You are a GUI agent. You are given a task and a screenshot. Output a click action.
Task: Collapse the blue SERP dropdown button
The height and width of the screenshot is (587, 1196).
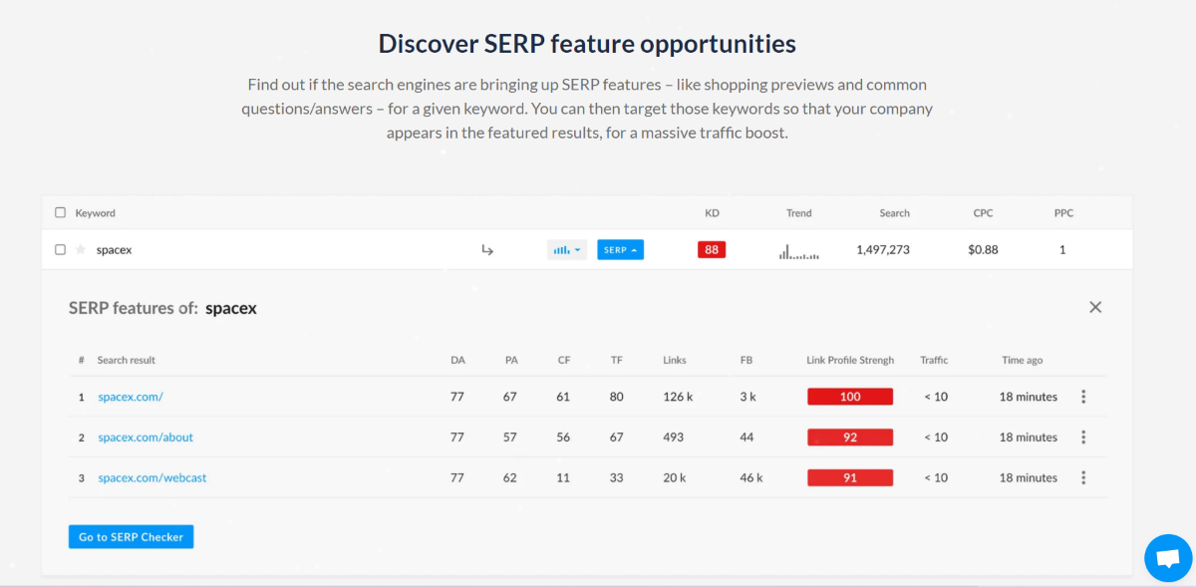[620, 250]
